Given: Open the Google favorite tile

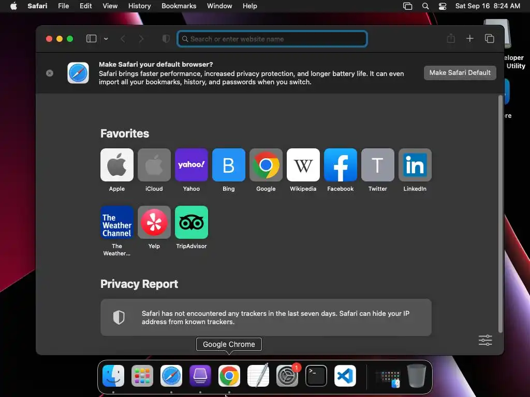Looking at the screenshot, I should click(266, 165).
